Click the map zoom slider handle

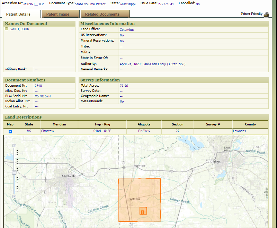pyautogui.click(x=14, y=172)
